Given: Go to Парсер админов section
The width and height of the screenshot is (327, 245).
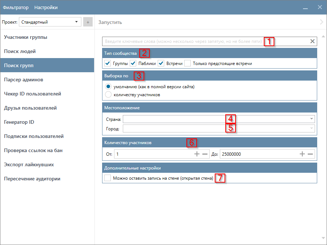Looking at the screenshot, I should pos(24,80).
